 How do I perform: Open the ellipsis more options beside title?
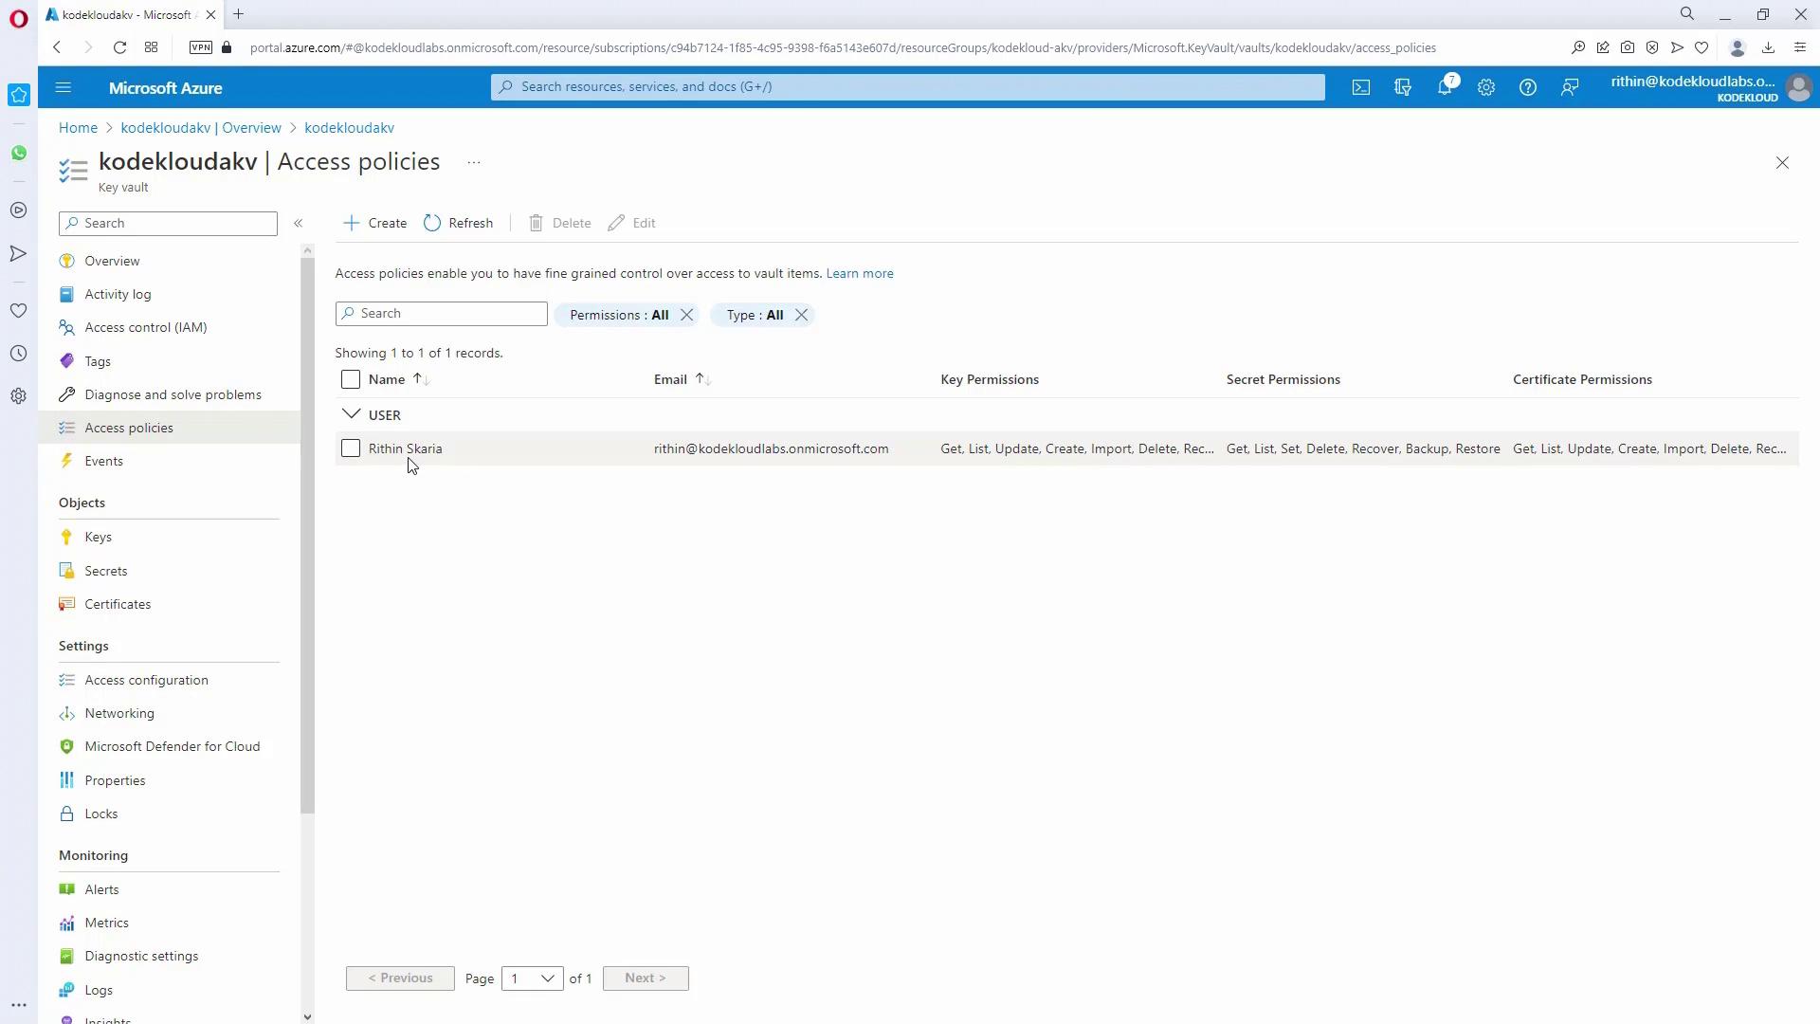point(474,162)
